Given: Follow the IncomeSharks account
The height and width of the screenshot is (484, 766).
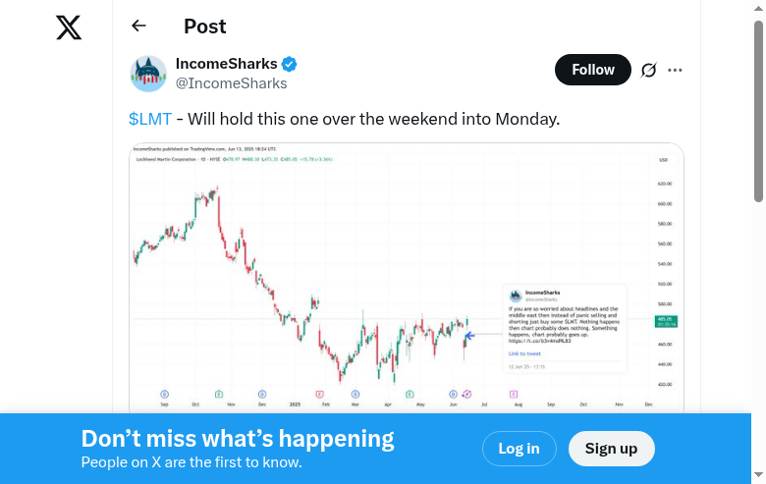Looking at the screenshot, I should (x=593, y=70).
